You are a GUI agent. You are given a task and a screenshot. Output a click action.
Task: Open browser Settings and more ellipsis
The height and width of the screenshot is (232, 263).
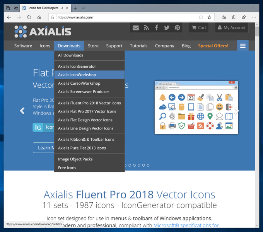(x=254, y=17)
